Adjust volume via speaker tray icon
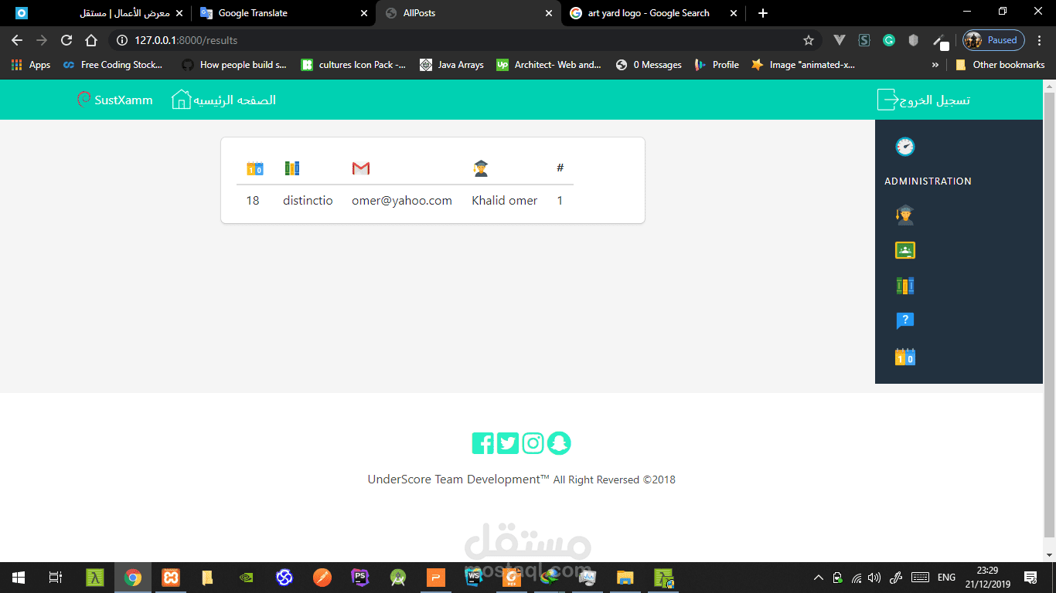1056x593 pixels. tap(874, 578)
